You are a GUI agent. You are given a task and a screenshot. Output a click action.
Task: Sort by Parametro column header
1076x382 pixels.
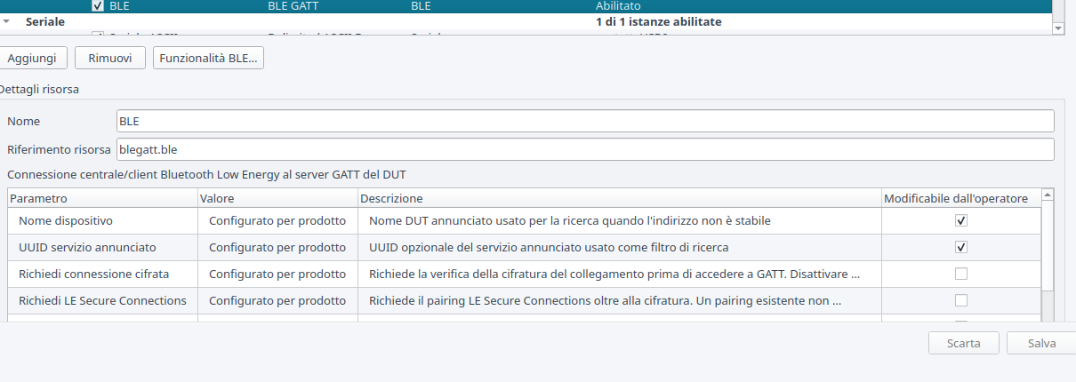pyautogui.click(x=102, y=198)
